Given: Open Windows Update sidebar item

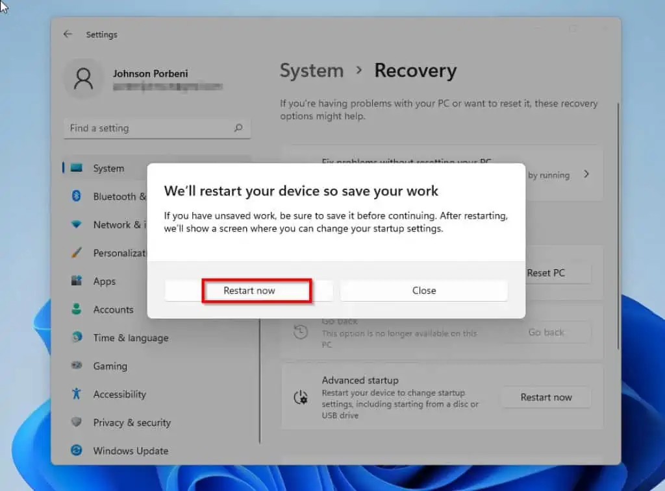Looking at the screenshot, I should (130, 451).
